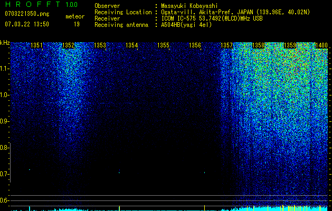Click the meteor echo dot left of 1351
Image resolution: width=332 pixels, height=211 pixels.
tap(30, 169)
